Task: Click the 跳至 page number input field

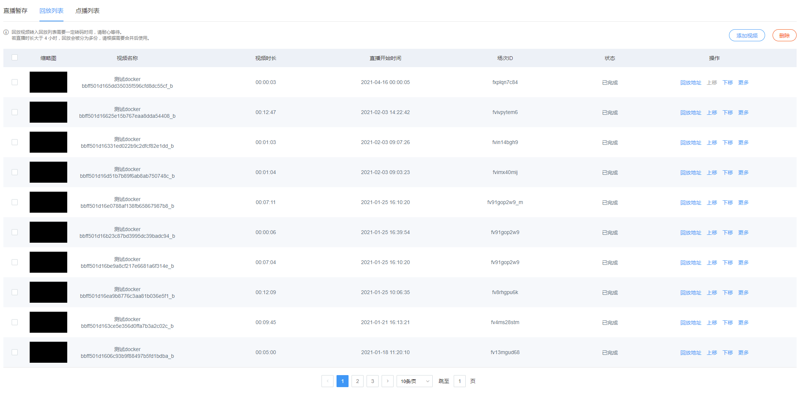Action: 460,381
